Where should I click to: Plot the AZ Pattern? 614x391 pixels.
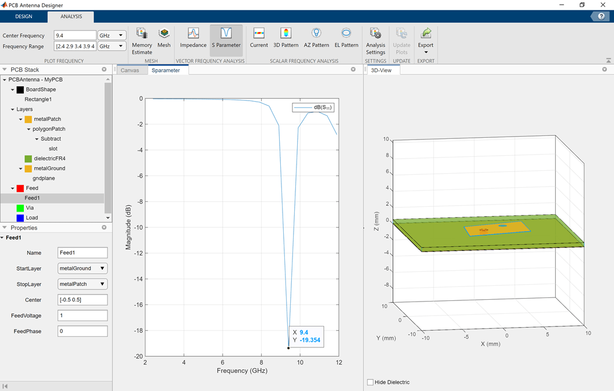(x=316, y=38)
